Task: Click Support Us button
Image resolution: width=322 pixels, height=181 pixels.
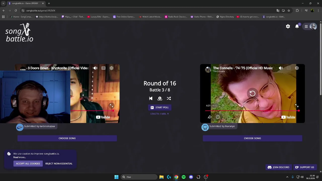Action: click(305, 167)
